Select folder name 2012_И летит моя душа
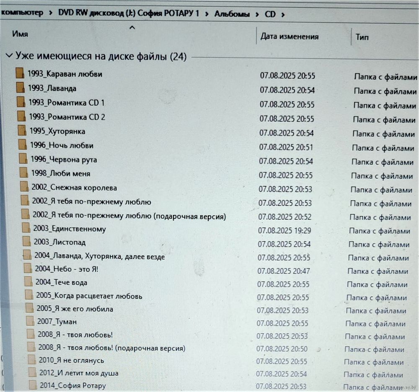The image size is (419, 392). coord(79,373)
